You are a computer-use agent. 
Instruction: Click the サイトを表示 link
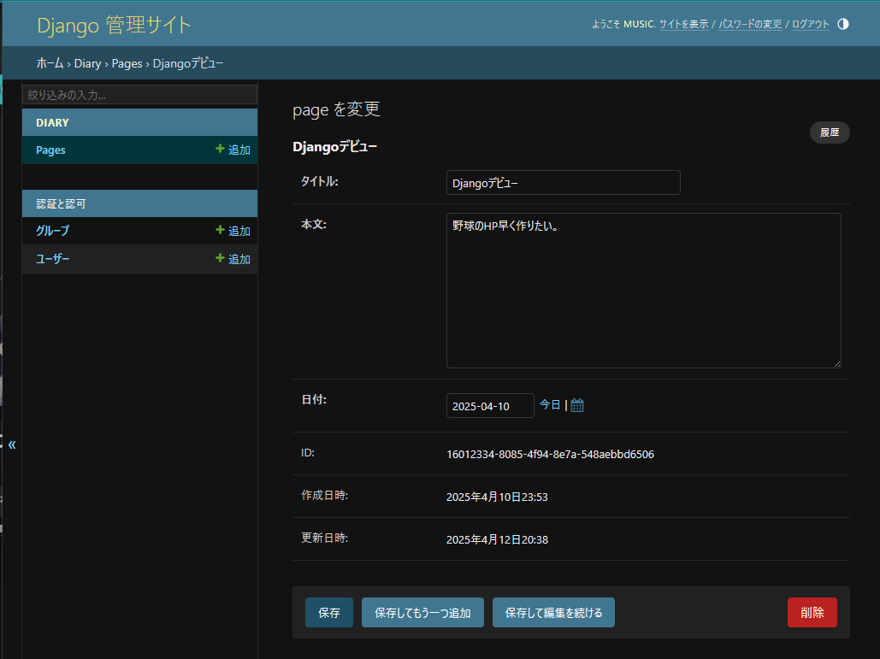683,24
